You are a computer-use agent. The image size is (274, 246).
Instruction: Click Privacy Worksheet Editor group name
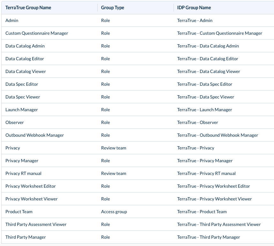tap(31, 186)
